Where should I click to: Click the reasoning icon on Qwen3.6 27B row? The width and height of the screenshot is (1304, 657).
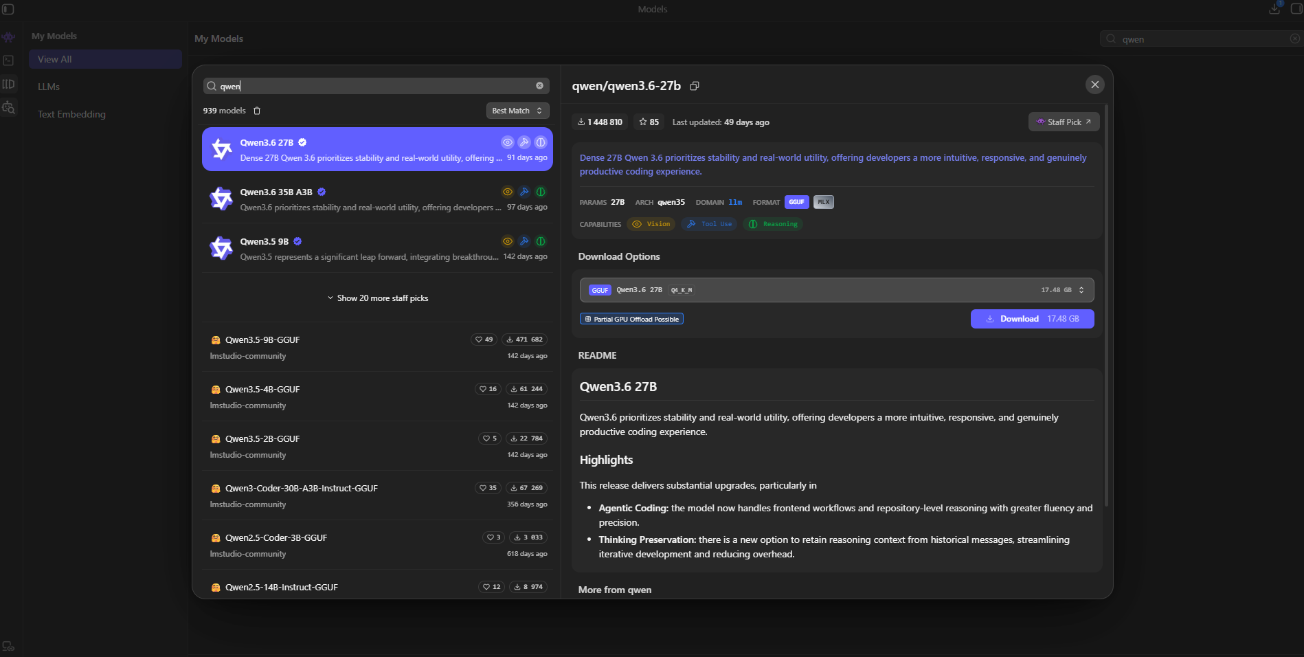(541, 142)
